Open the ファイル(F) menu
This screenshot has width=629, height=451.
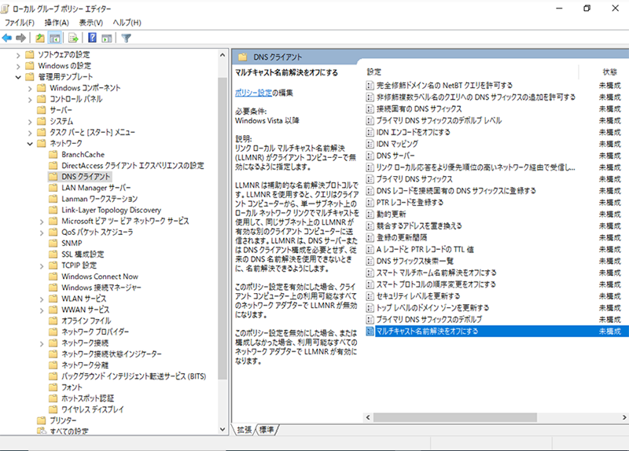[19, 23]
